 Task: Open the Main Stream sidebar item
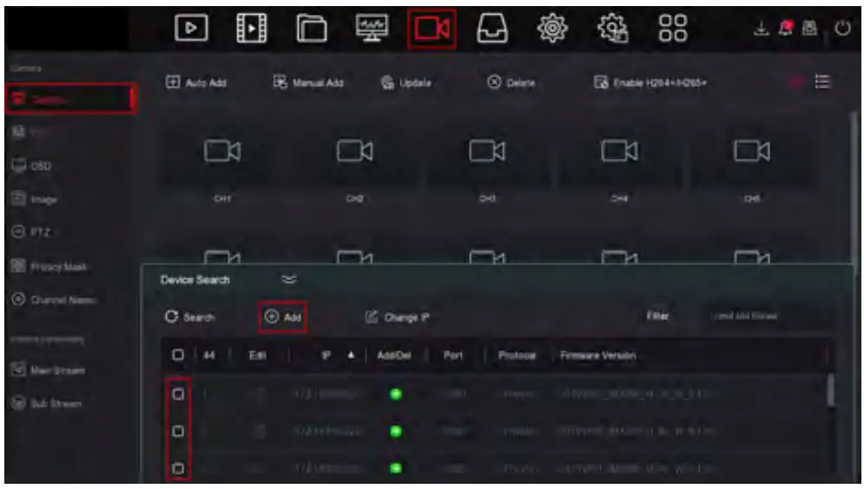pyautogui.click(x=49, y=369)
